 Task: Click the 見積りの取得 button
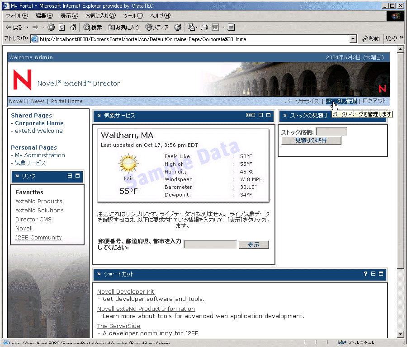(x=311, y=141)
